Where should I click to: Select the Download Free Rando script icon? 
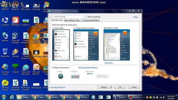click(x=16, y=85)
